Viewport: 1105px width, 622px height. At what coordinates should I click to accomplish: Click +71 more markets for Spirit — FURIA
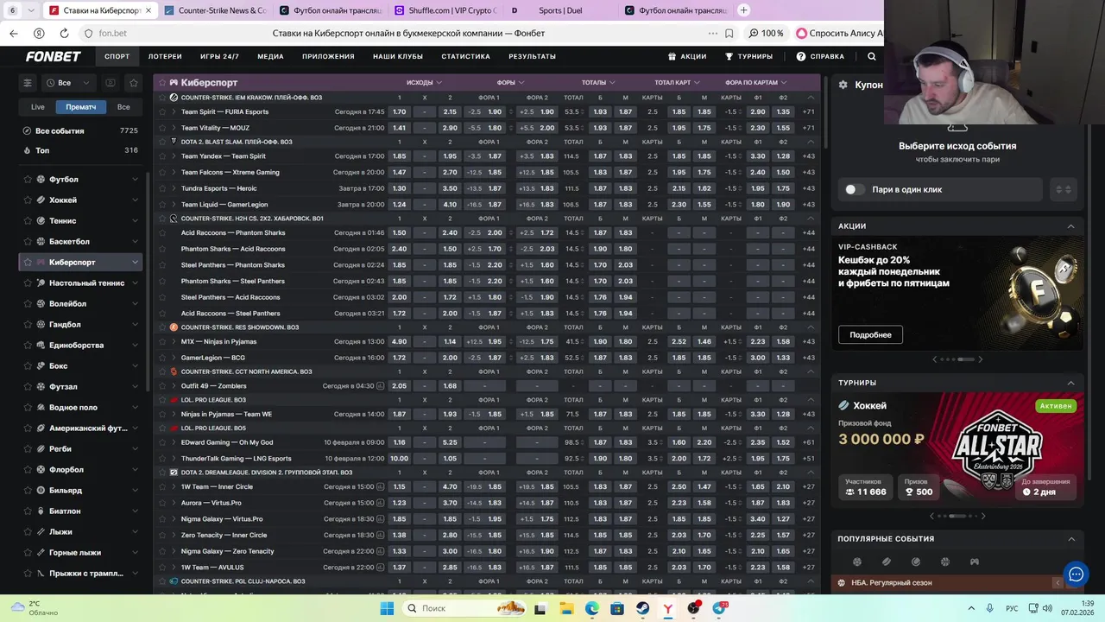808,111
